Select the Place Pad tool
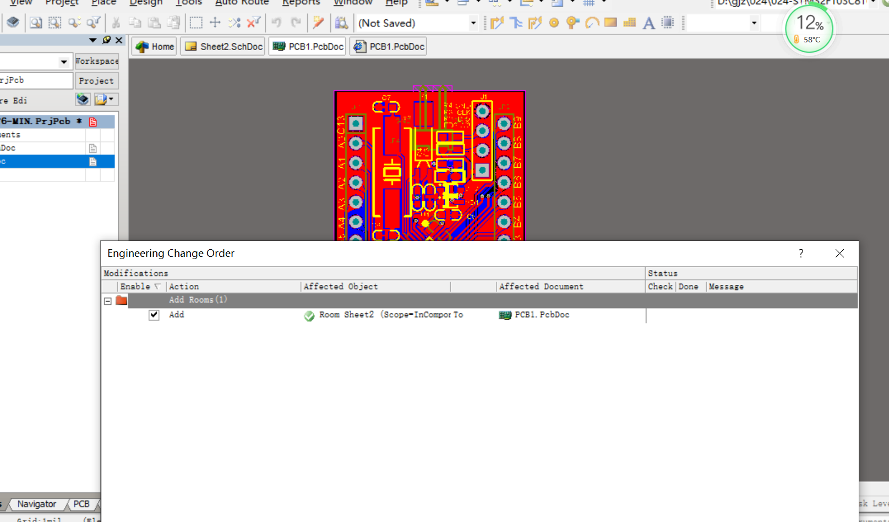 point(554,23)
